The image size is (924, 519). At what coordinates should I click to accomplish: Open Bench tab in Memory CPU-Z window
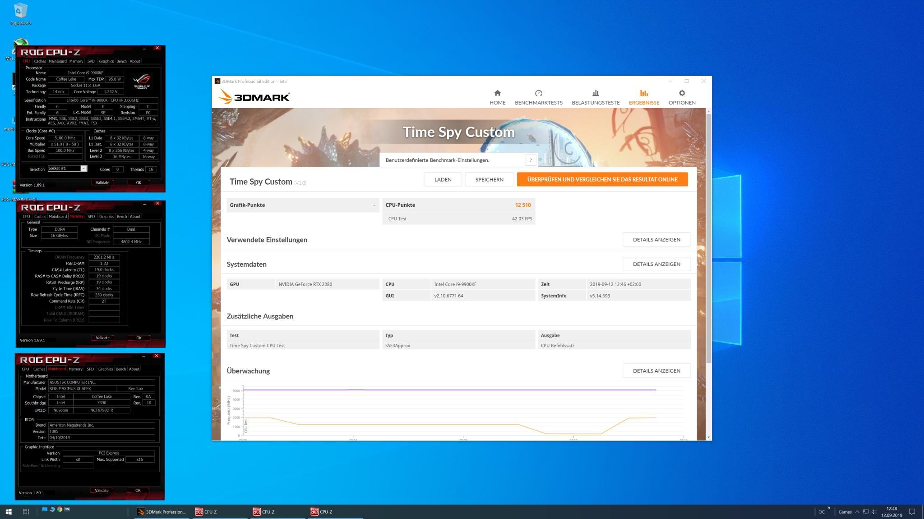pos(122,216)
